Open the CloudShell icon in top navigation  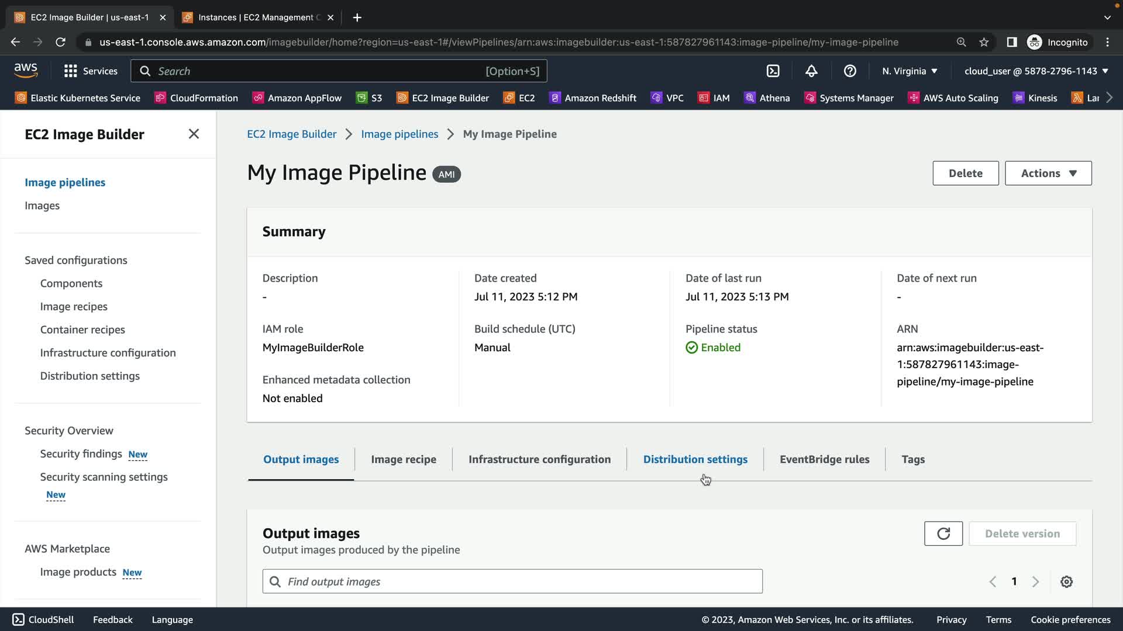tap(773, 71)
